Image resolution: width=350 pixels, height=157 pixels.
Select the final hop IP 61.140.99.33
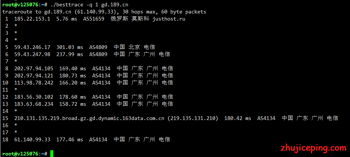point(32,139)
